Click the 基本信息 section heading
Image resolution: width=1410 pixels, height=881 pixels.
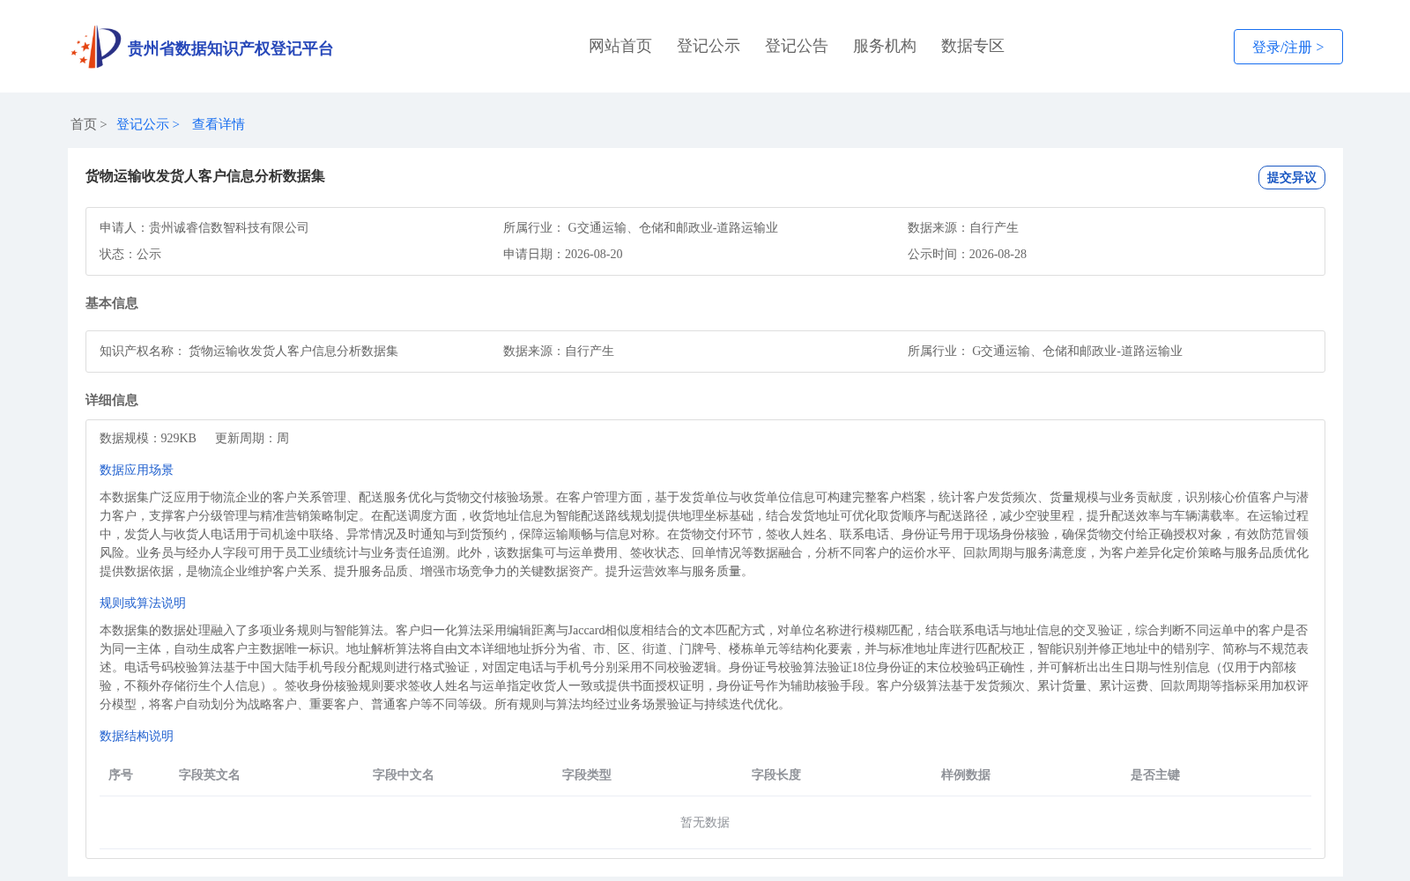[x=112, y=303]
